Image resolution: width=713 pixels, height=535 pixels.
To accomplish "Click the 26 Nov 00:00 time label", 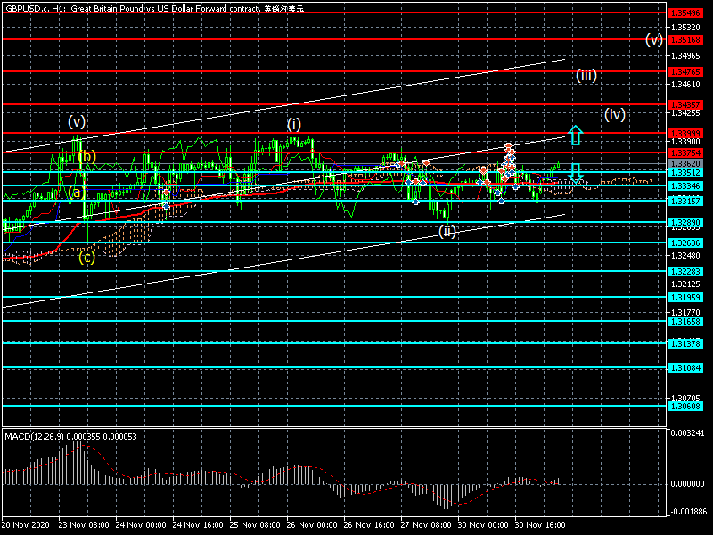I will 312,524.
